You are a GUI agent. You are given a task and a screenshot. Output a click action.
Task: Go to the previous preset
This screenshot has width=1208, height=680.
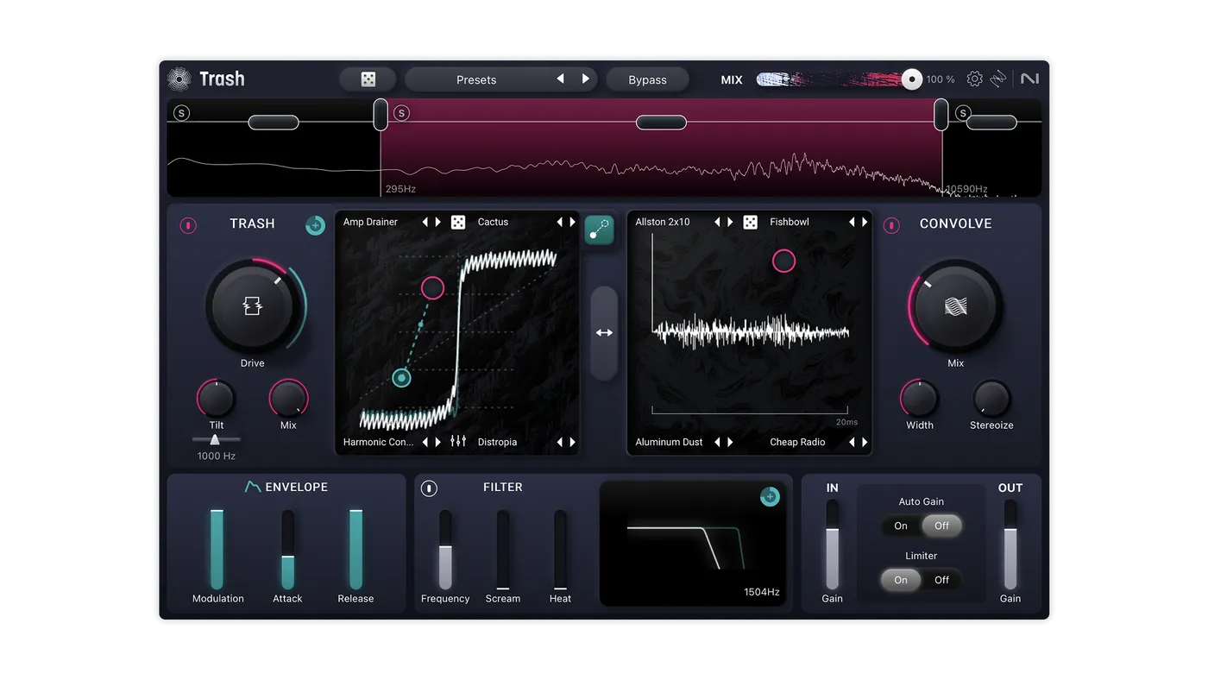click(561, 79)
